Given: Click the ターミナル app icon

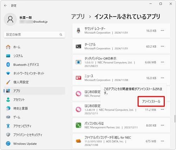Looking at the screenshot, I should (78, 46).
